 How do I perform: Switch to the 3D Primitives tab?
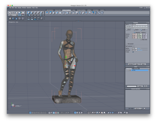click(x=50, y=10)
